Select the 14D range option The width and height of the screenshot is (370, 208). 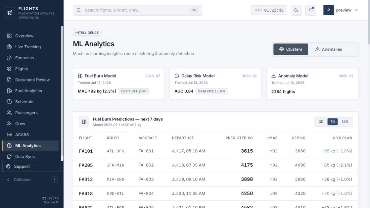click(x=345, y=122)
